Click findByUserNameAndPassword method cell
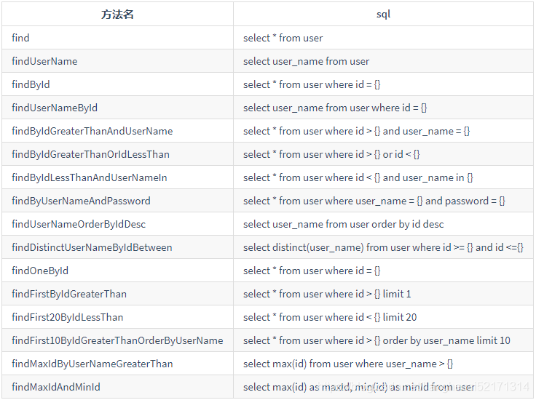This screenshot has width=536, height=400. [x=81, y=201]
